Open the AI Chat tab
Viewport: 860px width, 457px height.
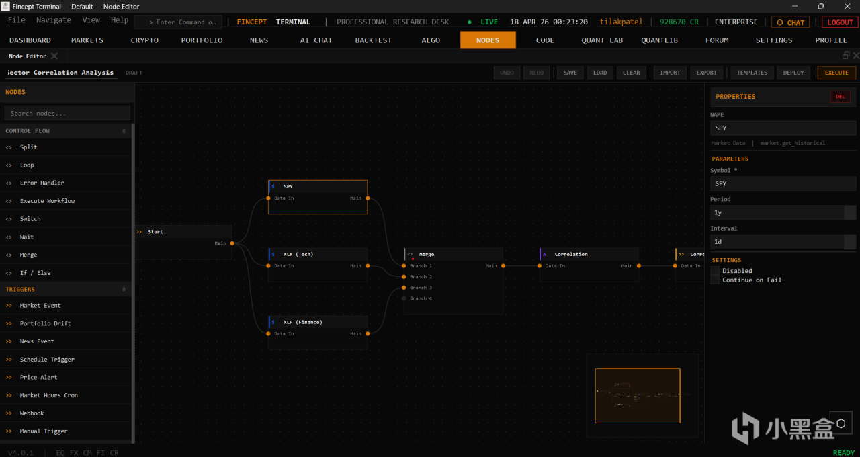coord(316,40)
